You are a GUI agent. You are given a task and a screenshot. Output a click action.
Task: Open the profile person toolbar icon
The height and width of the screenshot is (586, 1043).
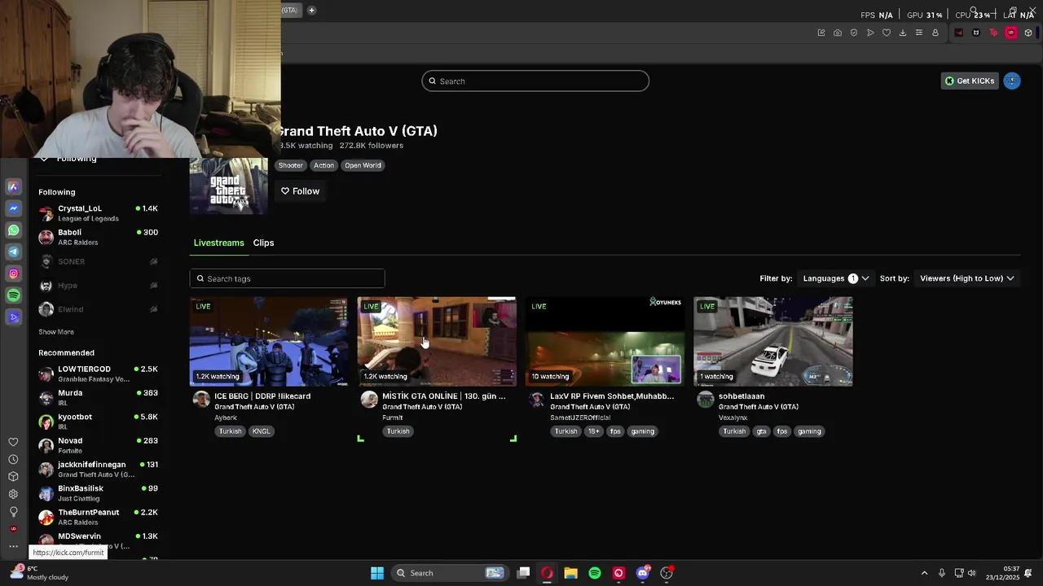[x=935, y=33]
